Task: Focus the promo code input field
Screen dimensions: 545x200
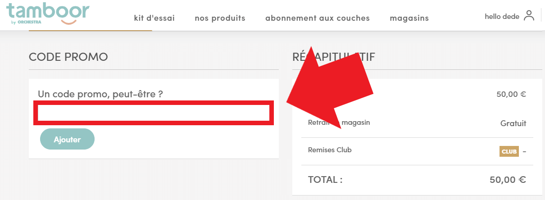Action: (x=154, y=114)
